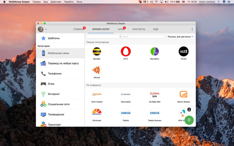This screenshot has width=234, height=146.
Task: Open the Notification Center icon
Action: (229, 2)
